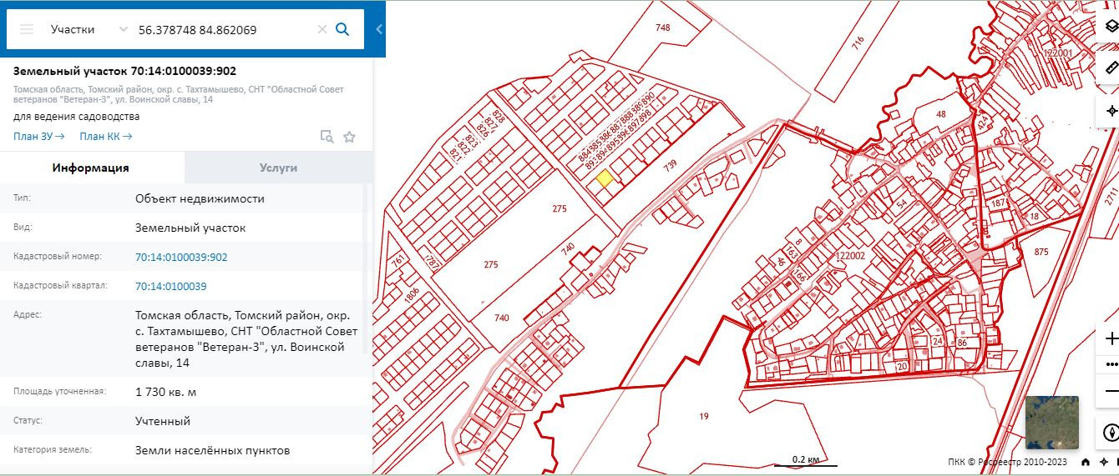Click parcel label 19 on the map

pyautogui.click(x=704, y=415)
